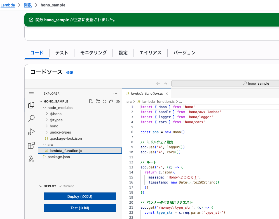
Task: Switch to the テスト tab
Action: click(62, 53)
